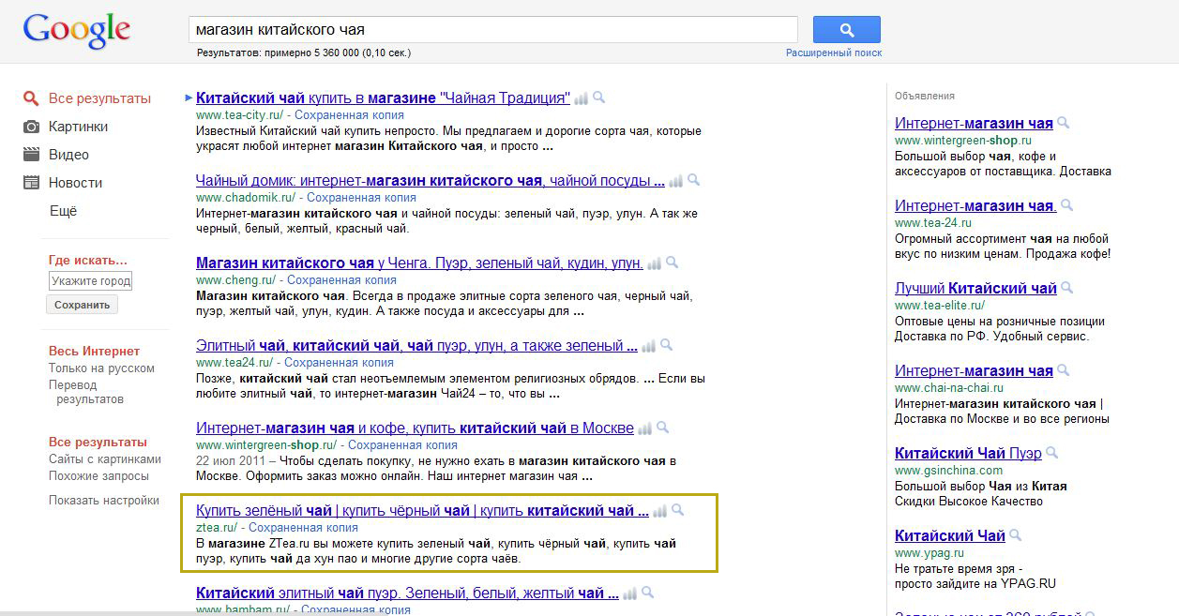
Task: Click the blue magnifier search button
Action: click(x=846, y=30)
